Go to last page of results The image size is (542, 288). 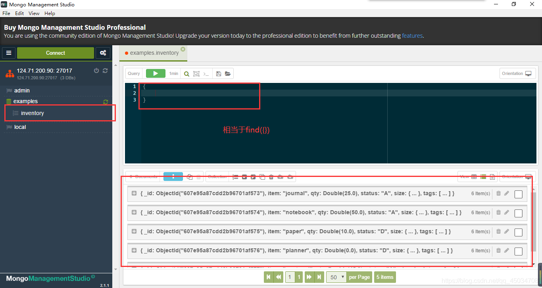[319, 277]
